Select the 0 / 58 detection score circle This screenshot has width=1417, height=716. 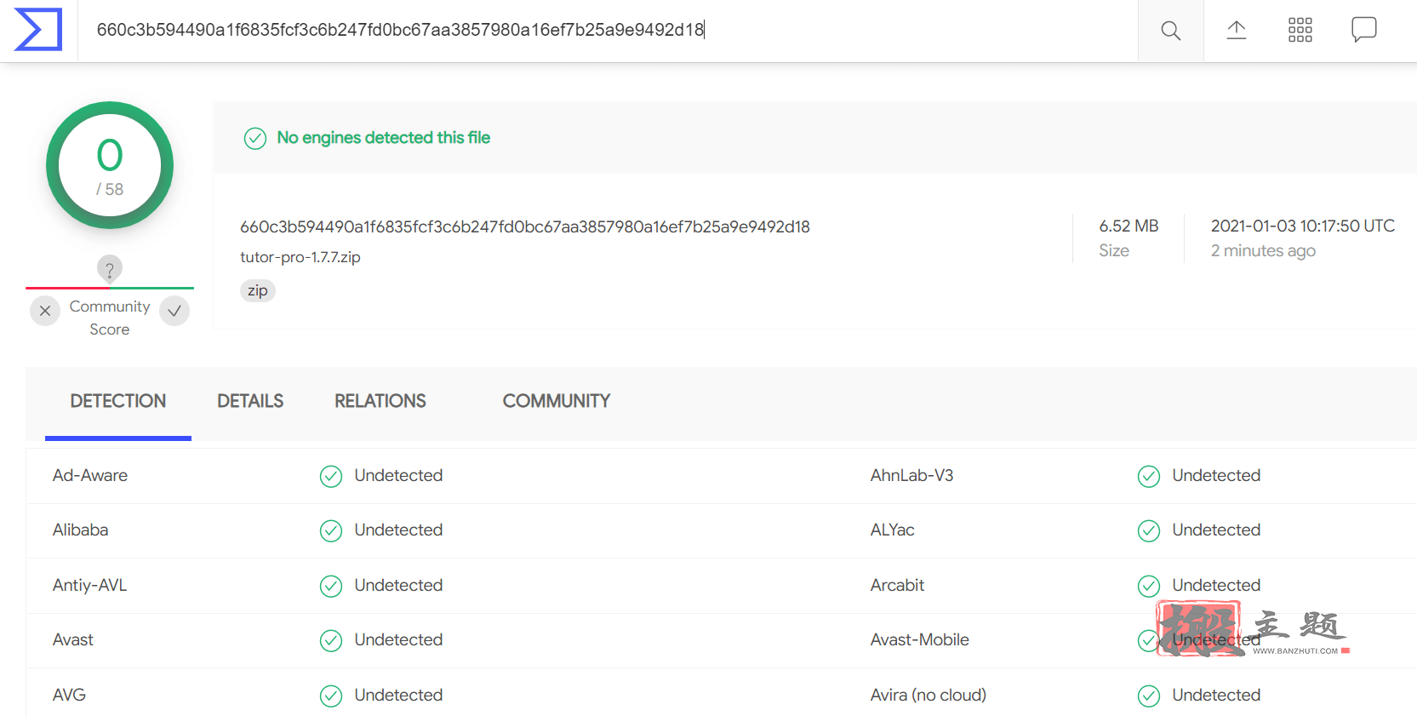[110, 165]
